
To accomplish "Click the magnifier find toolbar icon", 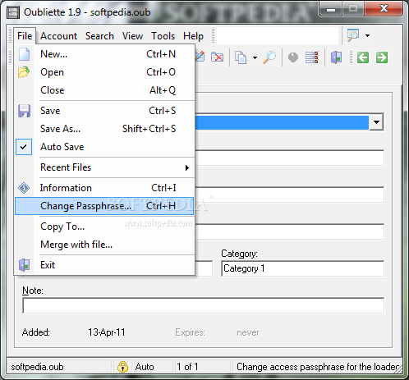I will coord(269,57).
